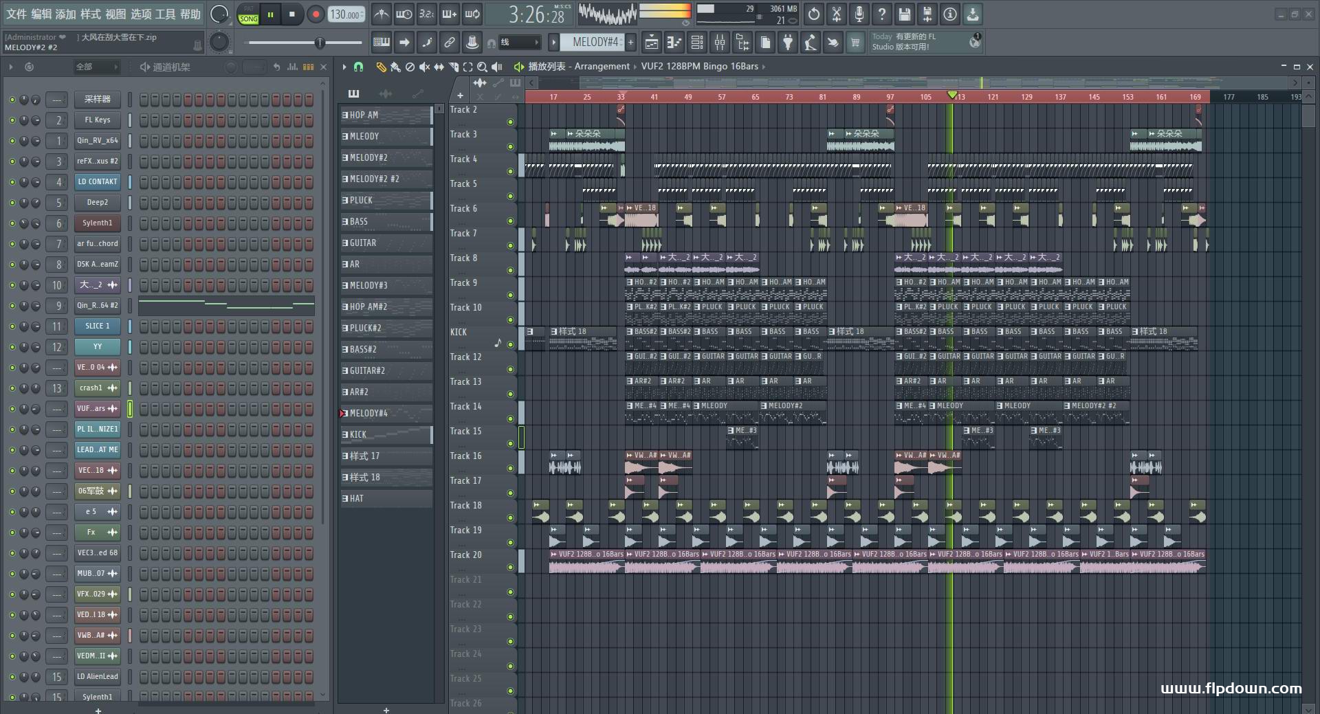Viewport: 1320px width, 714px height.
Task: Open the plugin picker plug icon
Action: [788, 43]
